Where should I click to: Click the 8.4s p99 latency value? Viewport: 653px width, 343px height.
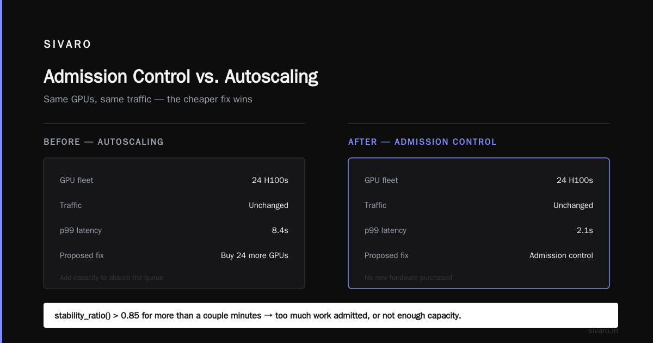280,230
